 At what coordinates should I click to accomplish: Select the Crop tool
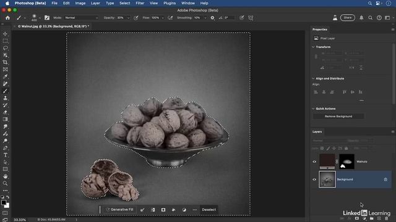coord(5,62)
